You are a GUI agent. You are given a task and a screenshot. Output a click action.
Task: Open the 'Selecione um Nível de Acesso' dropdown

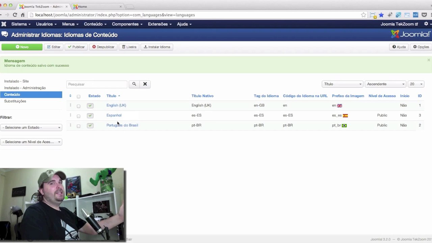pyautogui.click(x=31, y=142)
